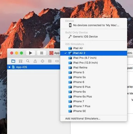
Task: Click the hammer icon beside Generic iOS Device
Action: click(x=70, y=37)
